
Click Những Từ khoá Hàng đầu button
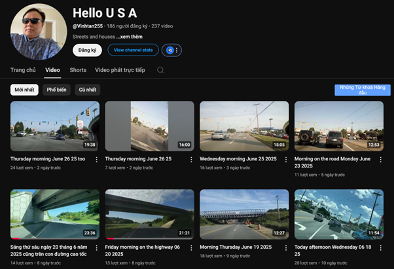pos(363,90)
